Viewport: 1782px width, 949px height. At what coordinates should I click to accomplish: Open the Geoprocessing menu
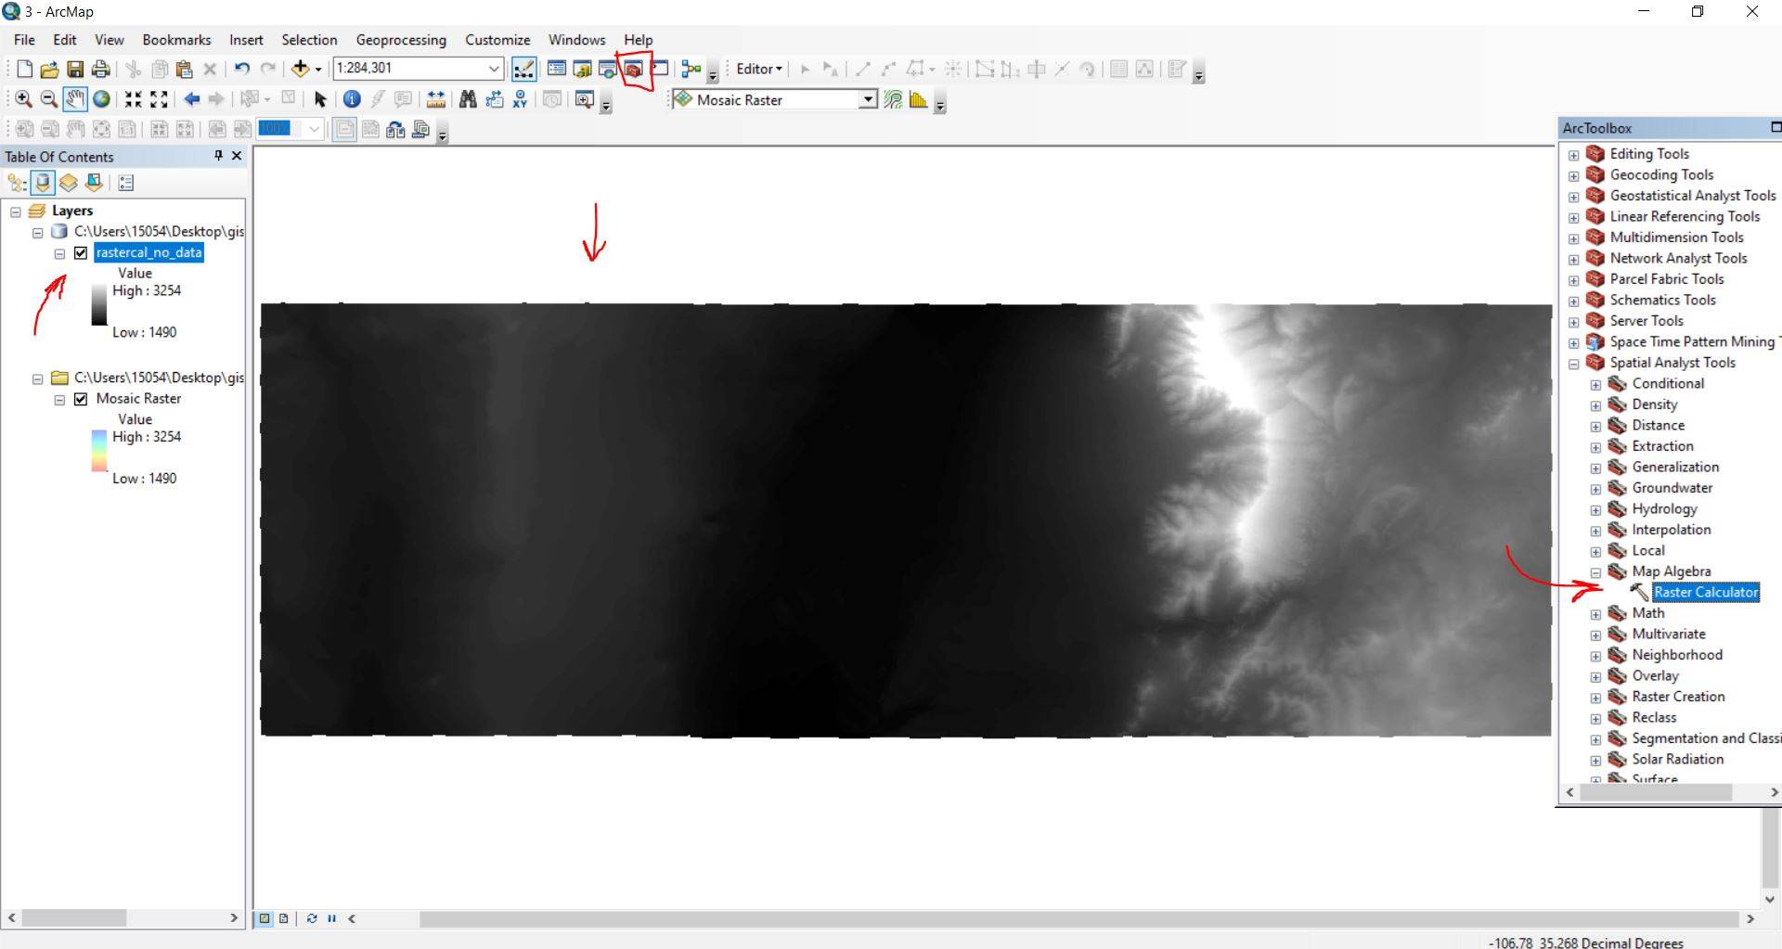tap(401, 40)
